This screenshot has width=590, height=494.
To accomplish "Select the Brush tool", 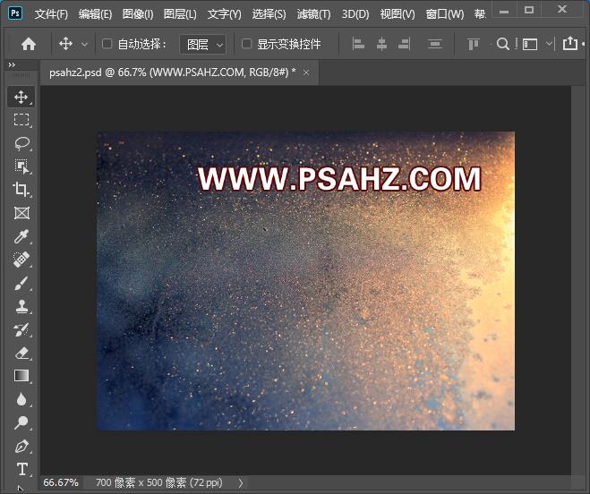I will tap(21, 283).
